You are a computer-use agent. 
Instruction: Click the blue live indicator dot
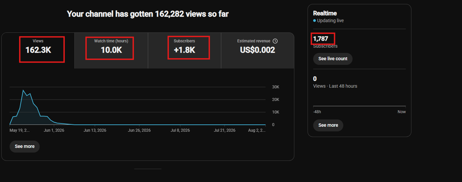click(x=315, y=21)
